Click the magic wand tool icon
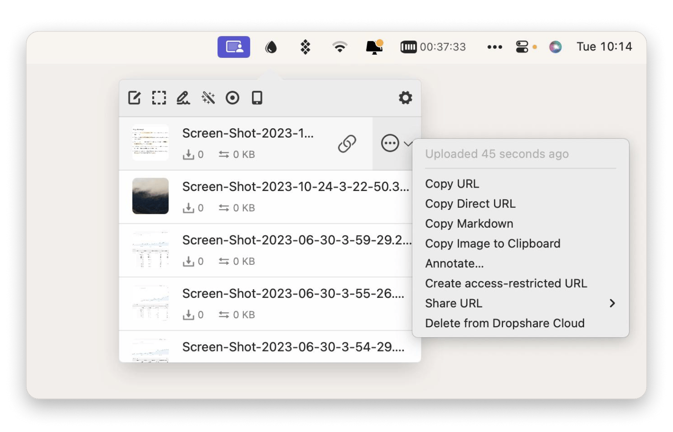The width and height of the screenshot is (673, 432). coord(208,98)
